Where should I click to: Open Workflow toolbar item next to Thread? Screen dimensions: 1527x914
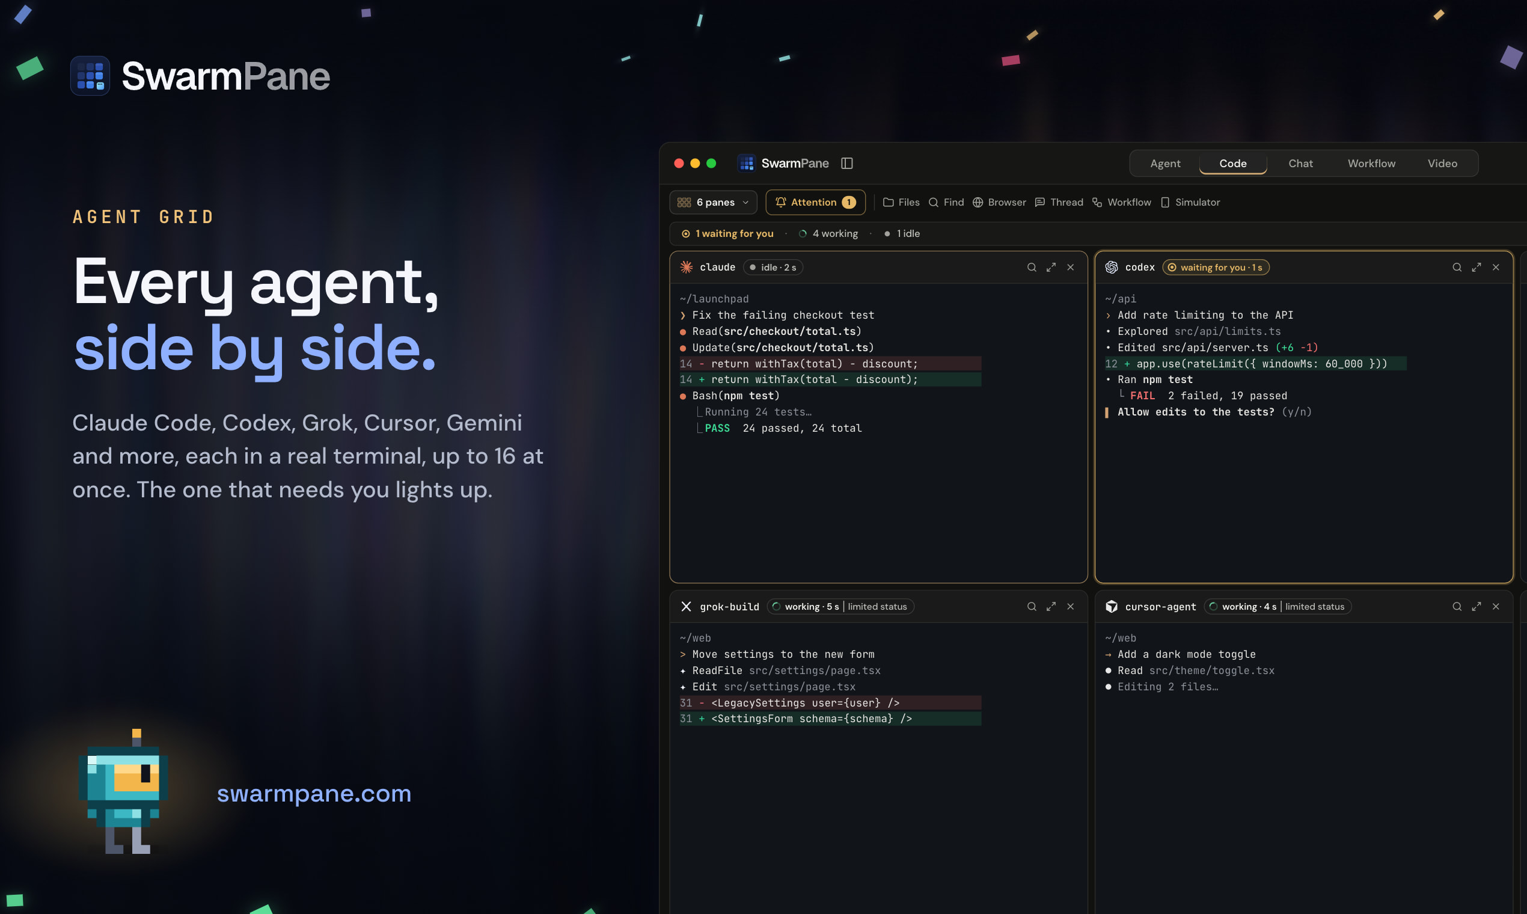[x=1121, y=202]
